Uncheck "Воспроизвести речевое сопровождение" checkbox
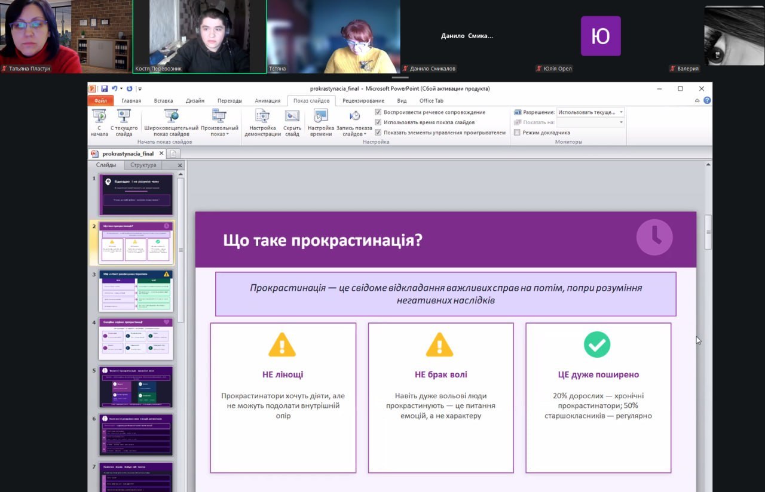The width and height of the screenshot is (765, 492). (x=378, y=112)
